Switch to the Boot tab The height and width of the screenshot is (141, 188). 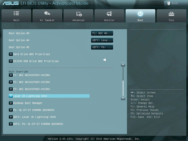point(140,16)
